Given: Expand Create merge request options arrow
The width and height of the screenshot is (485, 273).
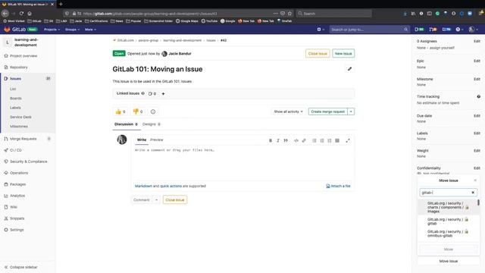Looking at the screenshot, I should pos(351,111).
